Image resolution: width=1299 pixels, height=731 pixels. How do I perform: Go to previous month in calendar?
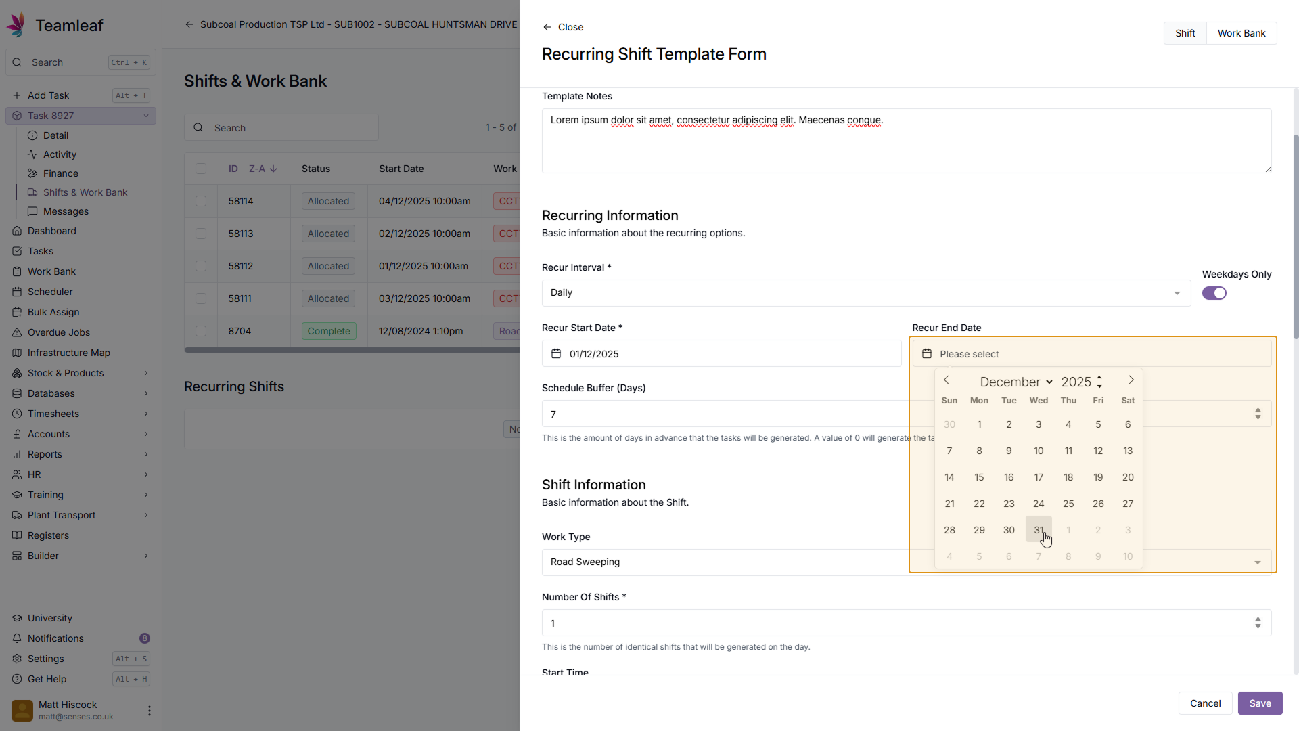click(x=947, y=380)
